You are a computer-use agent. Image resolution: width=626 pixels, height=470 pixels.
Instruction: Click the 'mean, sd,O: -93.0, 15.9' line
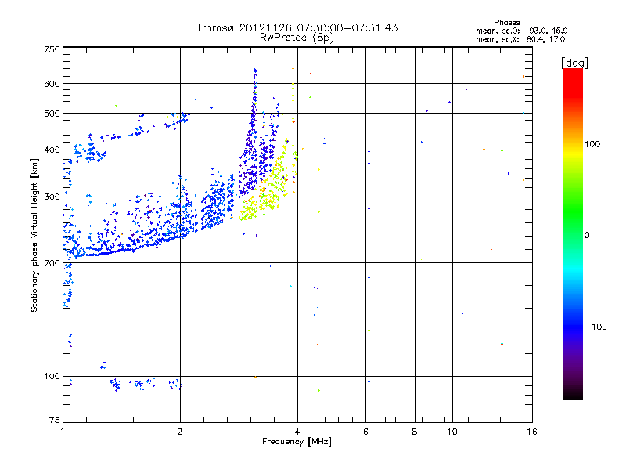(521, 31)
